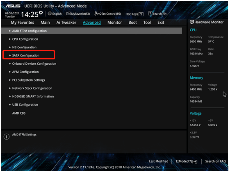Click the 14:25 clock display
This screenshot has width=230, height=172.
pos(30,14)
